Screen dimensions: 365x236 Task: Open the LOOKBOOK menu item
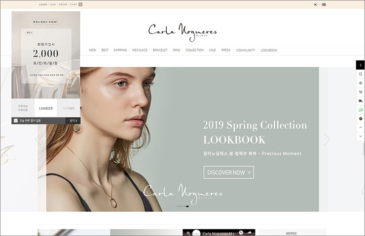point(269,50)
